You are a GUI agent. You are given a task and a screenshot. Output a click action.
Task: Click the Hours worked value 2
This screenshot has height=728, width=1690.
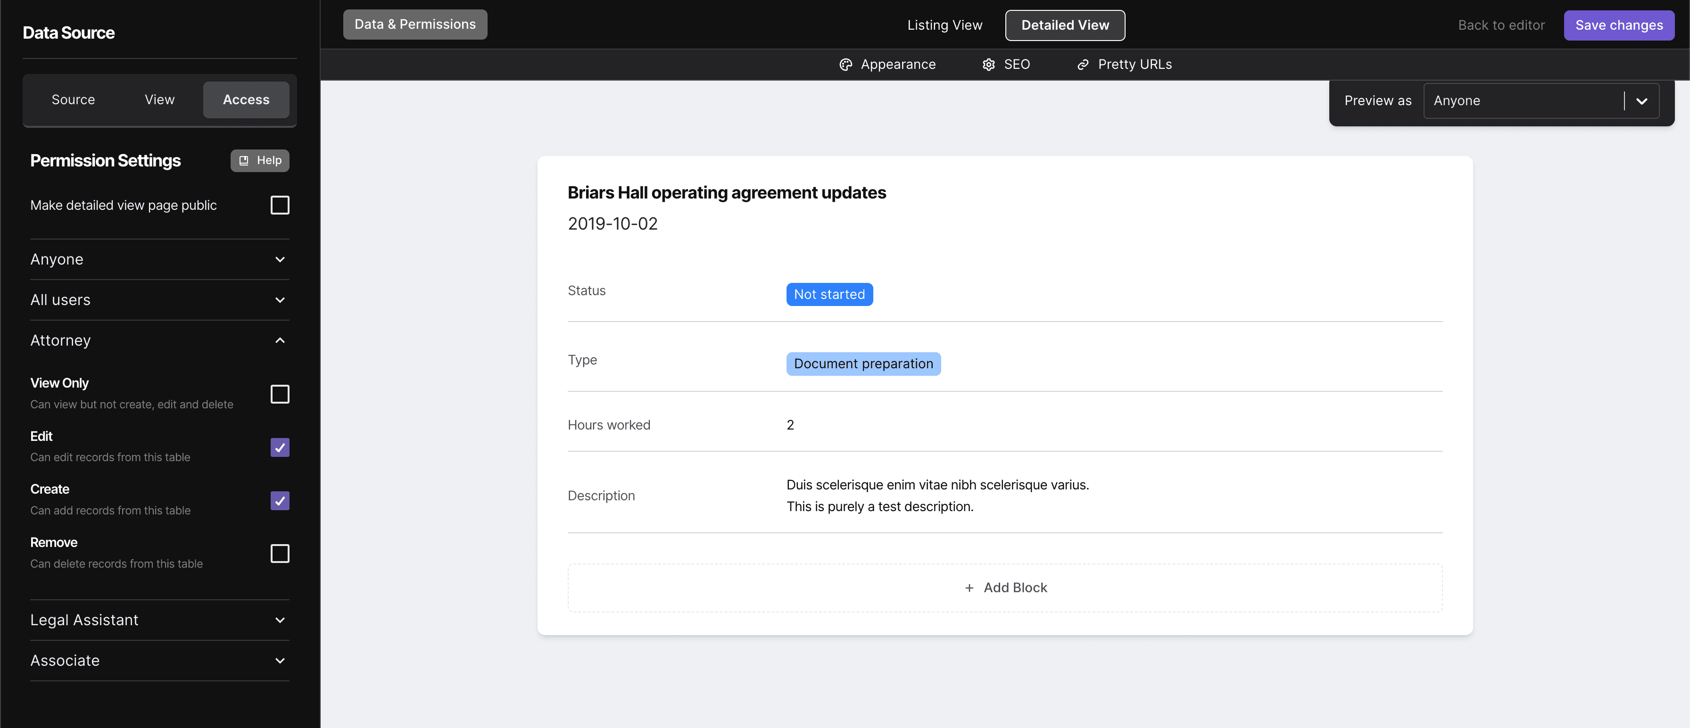[x=791, y=425]
